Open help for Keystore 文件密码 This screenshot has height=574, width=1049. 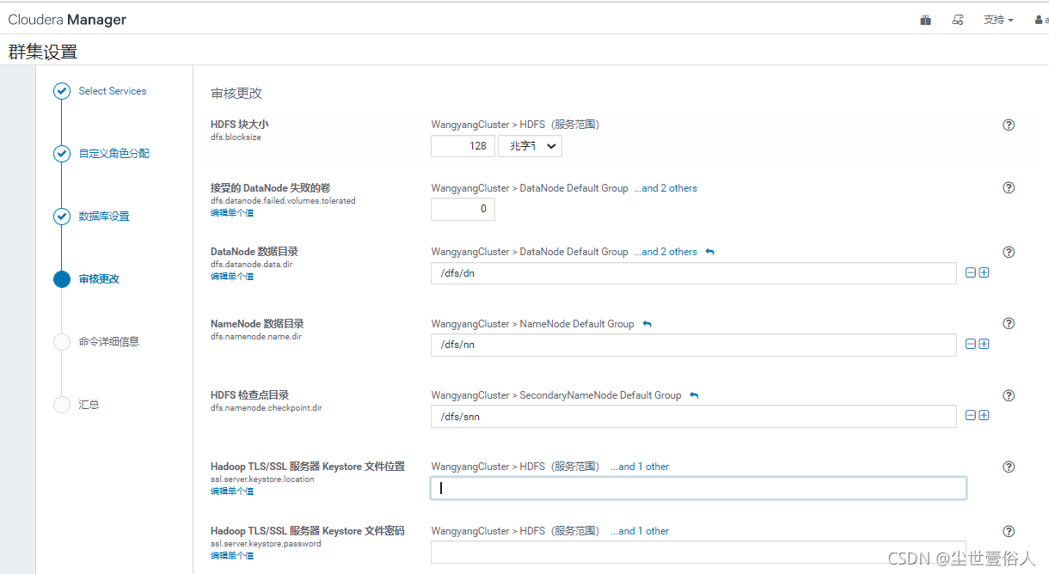tap(1009, 531)
